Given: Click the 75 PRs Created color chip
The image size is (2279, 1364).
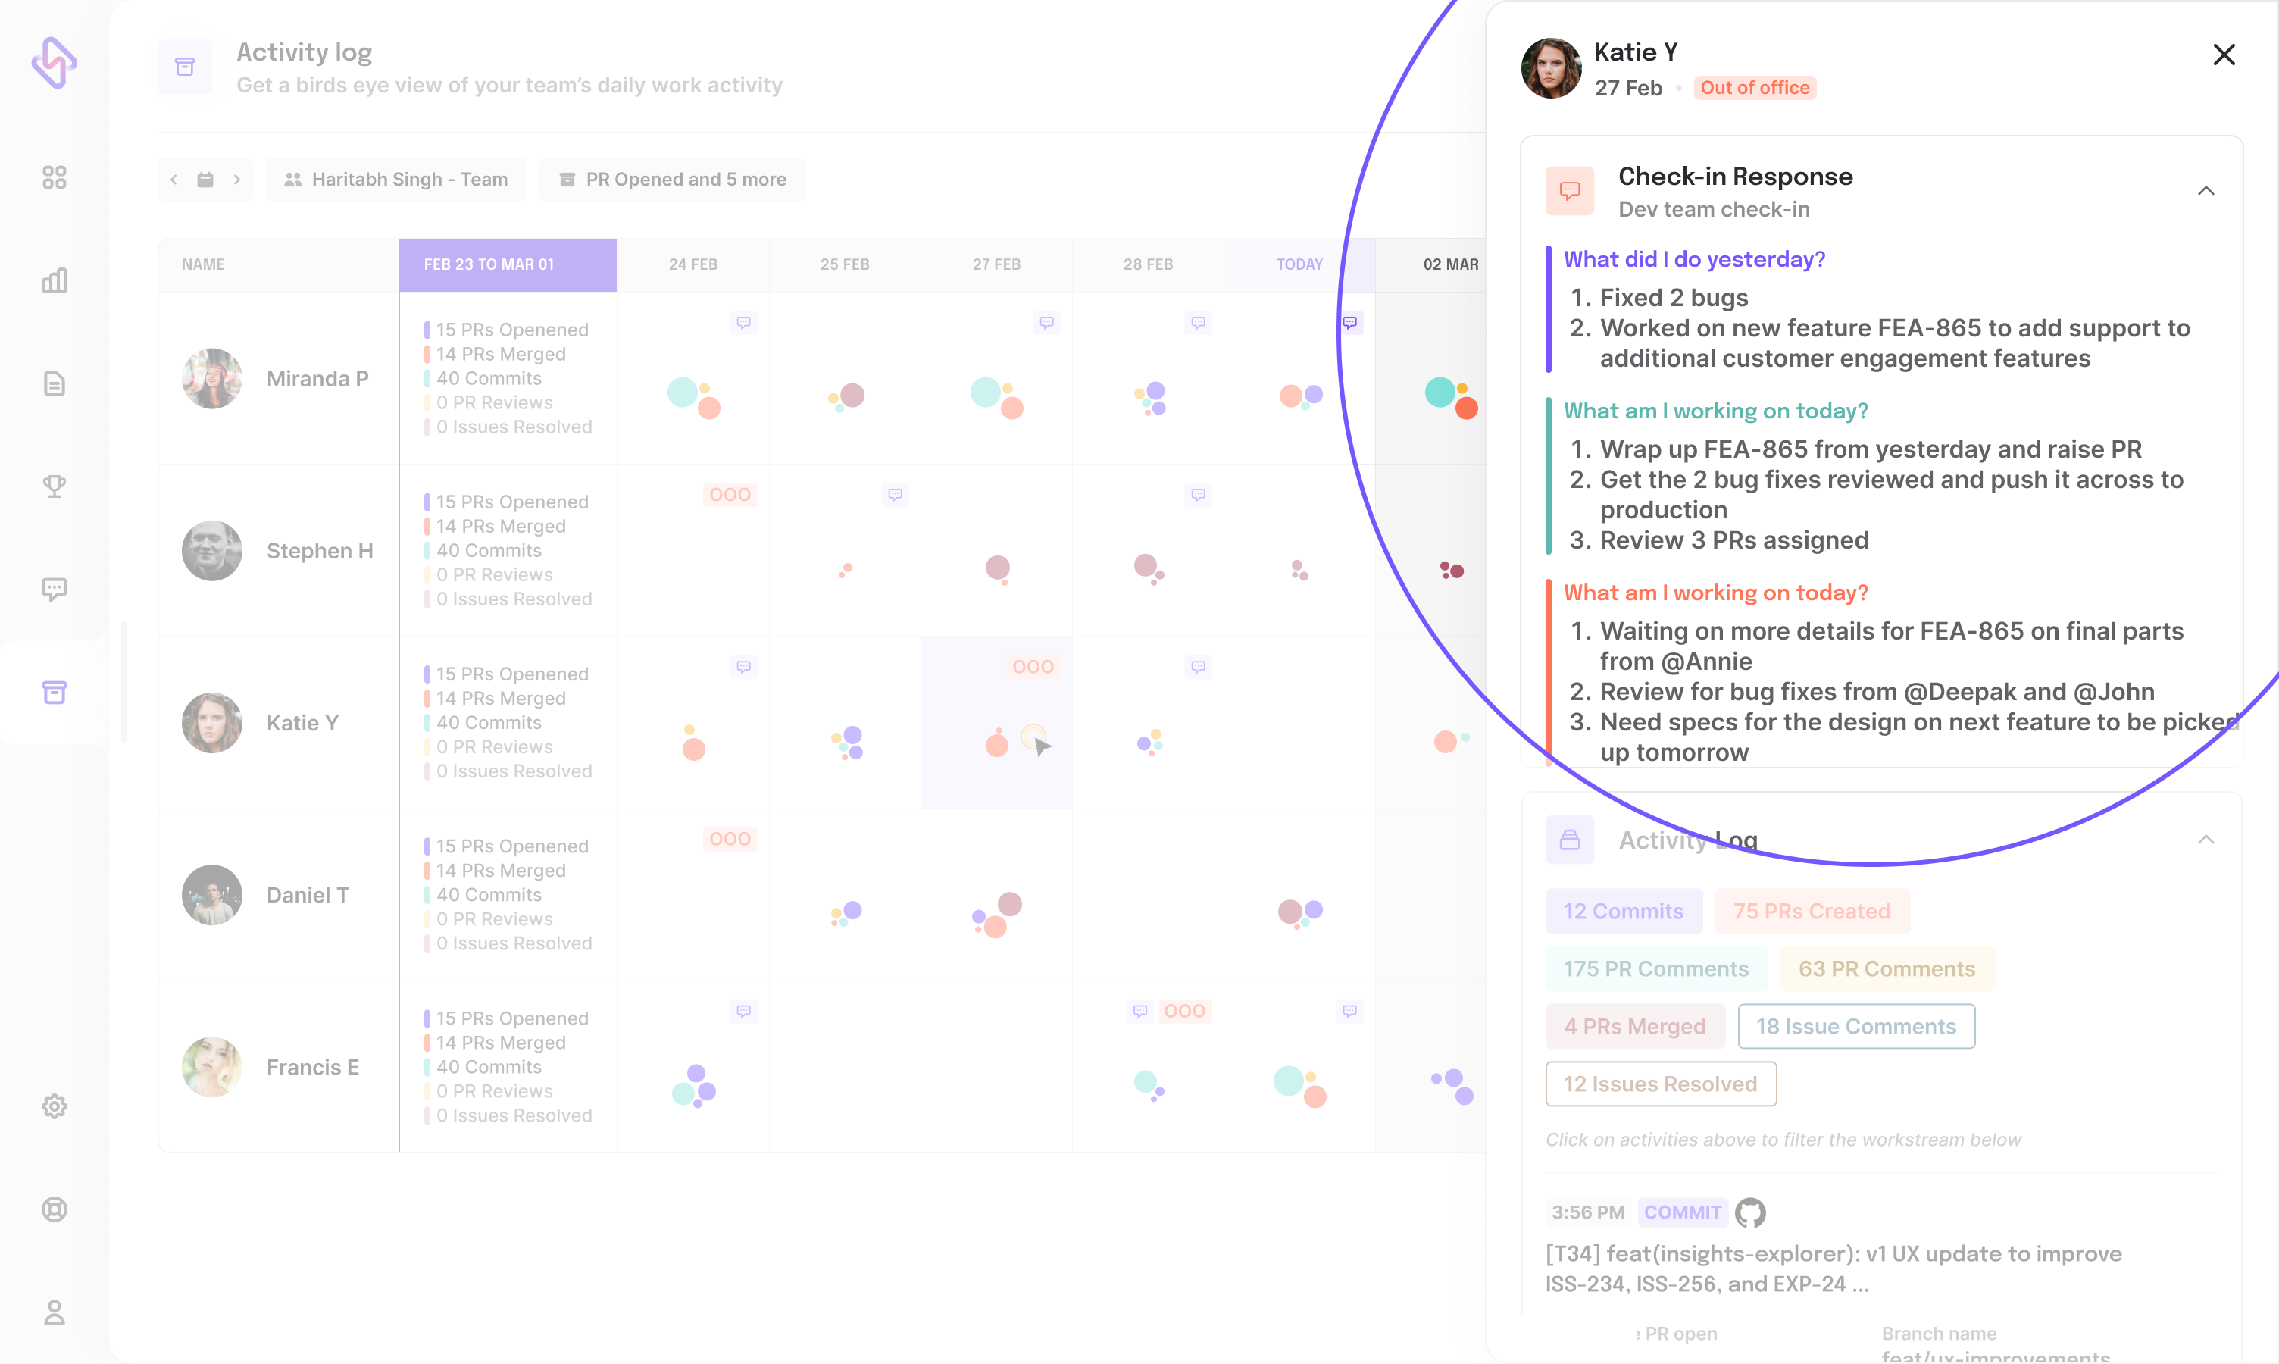Looking at the screenshot, I should (x=1812, y=911).
